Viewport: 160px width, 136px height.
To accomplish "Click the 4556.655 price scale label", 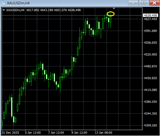I will 150,43.
